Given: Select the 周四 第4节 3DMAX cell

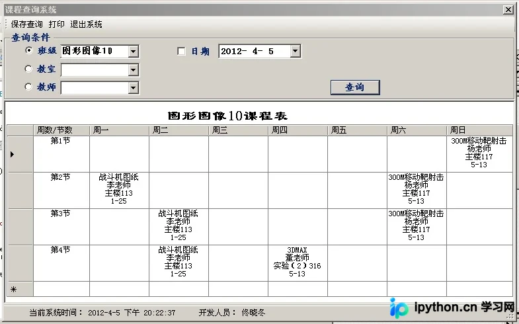Looking at the screenshot, I should [298, 263].
